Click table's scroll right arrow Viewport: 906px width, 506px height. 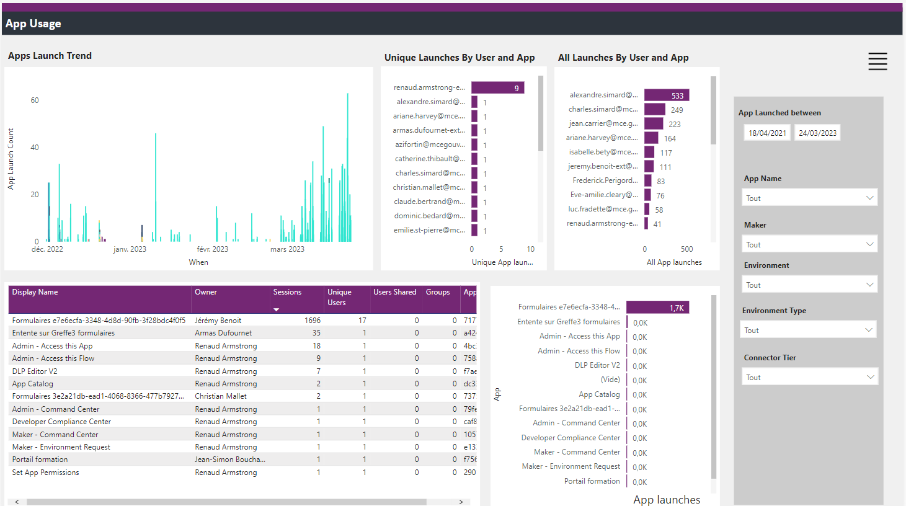461,502
